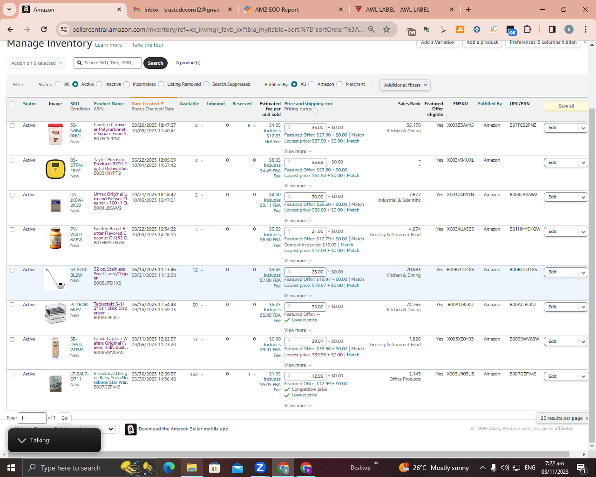Screen dimensions: 596x477
Task: Open the Learn more link
Action: (108, 45)
